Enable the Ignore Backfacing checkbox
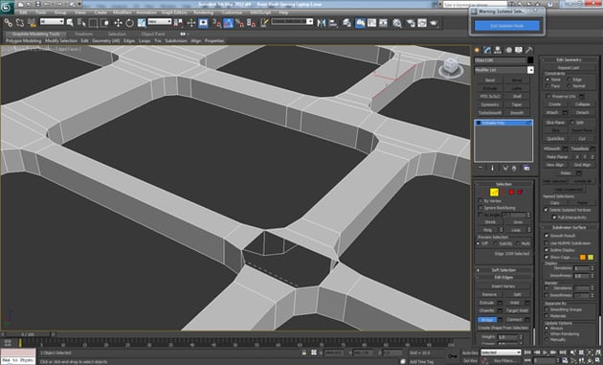The image size is (603, 365). pyautogui.click(x=480, y=208)
